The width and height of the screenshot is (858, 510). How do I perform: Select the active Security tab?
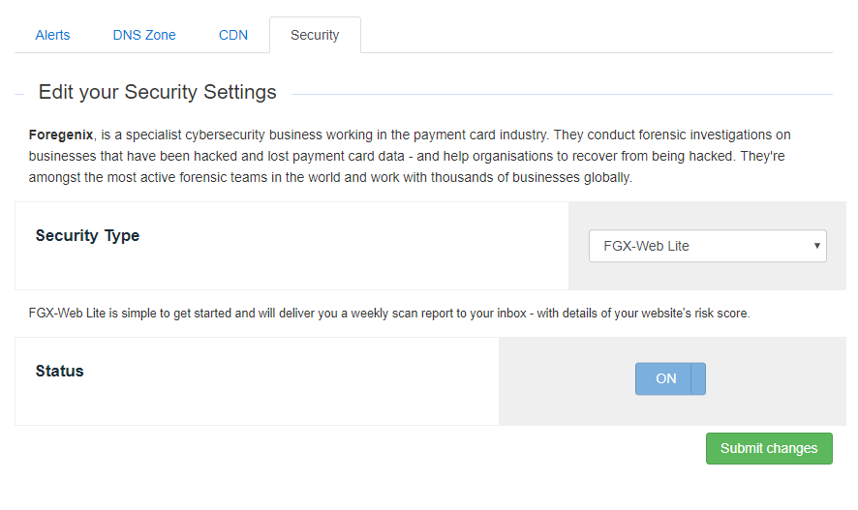[315, 35]
